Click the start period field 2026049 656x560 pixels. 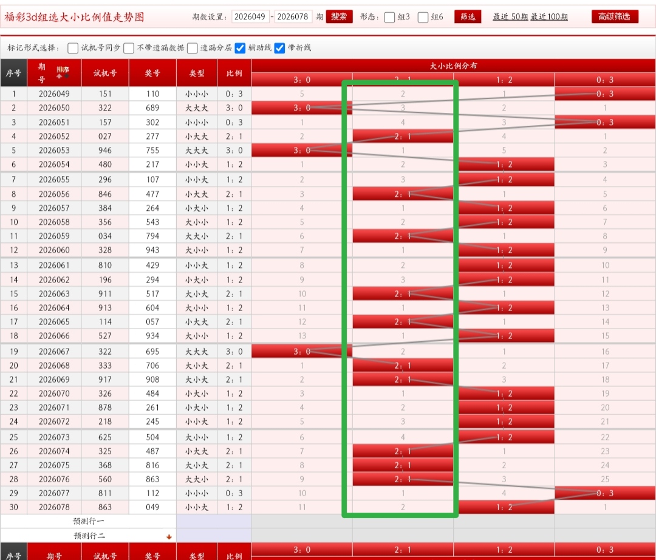(250, 16)
